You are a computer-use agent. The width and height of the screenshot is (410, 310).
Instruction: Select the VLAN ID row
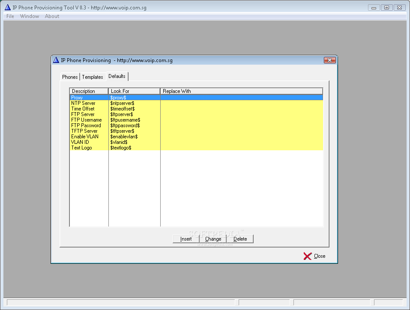[x=196, y=142]
